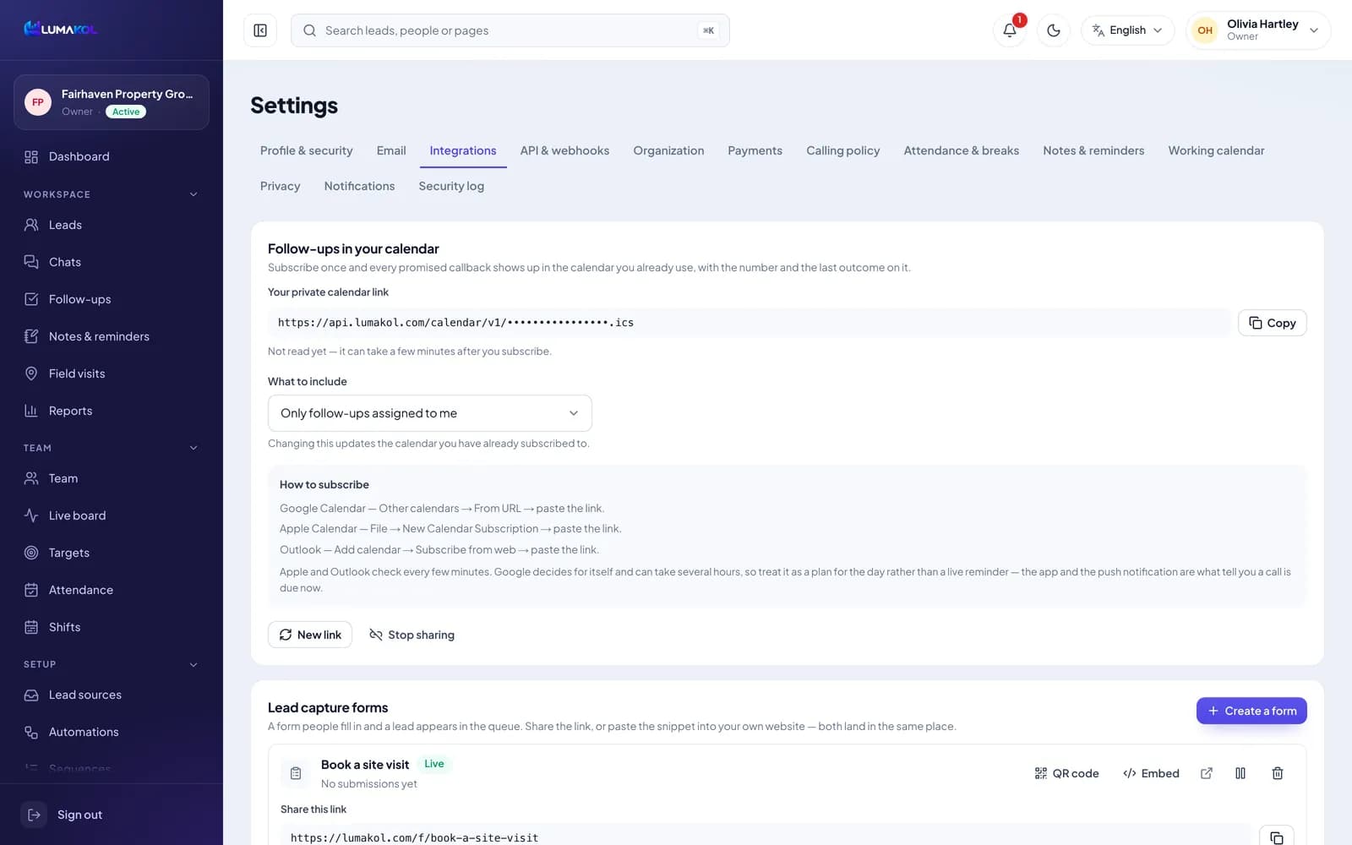Open Field visits in the sidebar

(x=112, y=373)
